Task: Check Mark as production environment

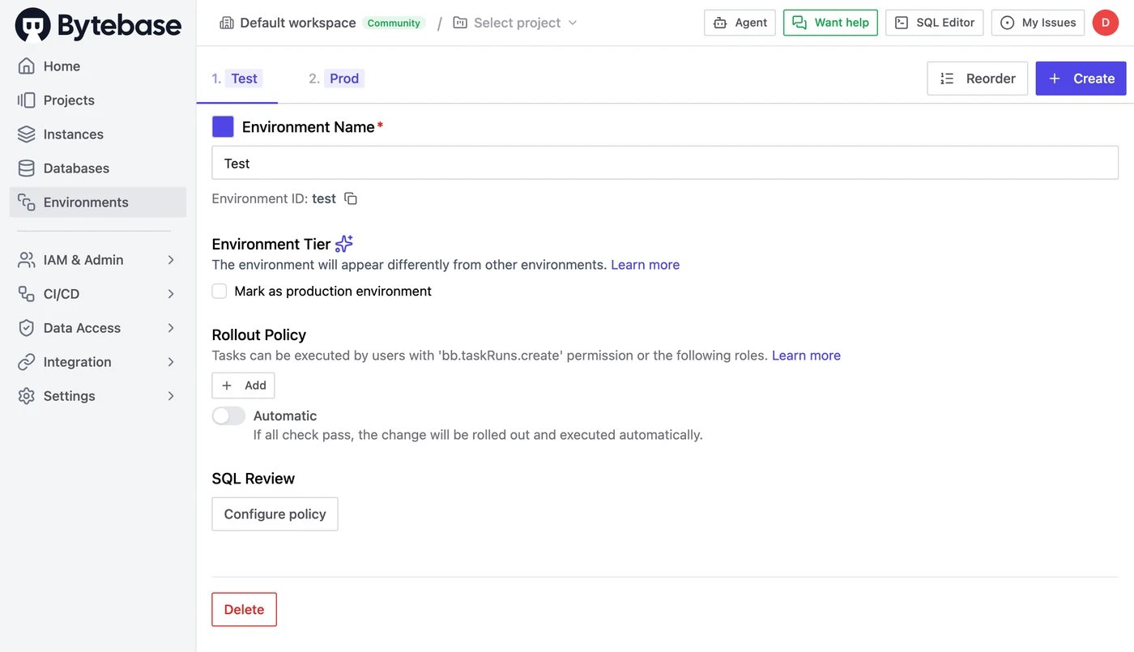Action: click(x=220, y=291)
